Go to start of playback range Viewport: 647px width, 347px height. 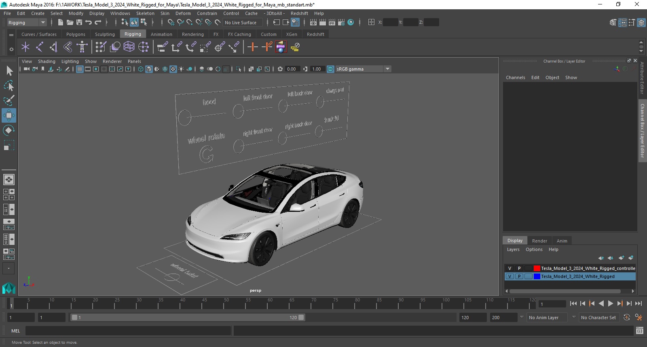tap(573, 303)
